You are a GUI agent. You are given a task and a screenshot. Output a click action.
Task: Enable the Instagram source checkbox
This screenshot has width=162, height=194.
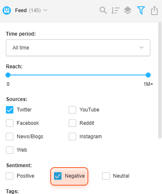click(72, 137)
